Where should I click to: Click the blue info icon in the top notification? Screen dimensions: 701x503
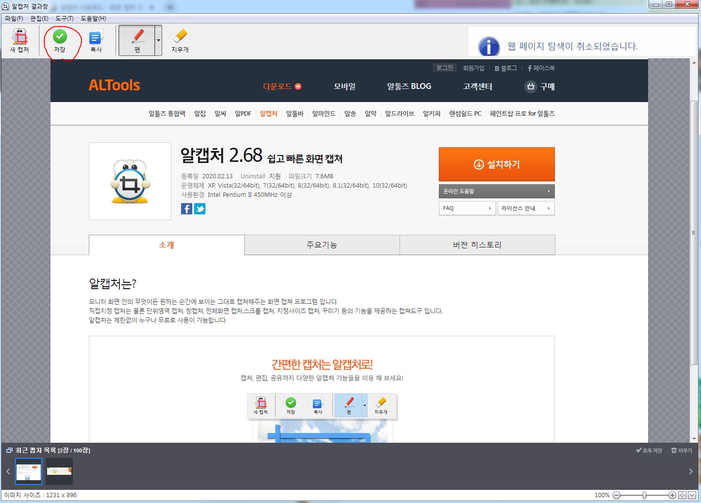point(489,47)
